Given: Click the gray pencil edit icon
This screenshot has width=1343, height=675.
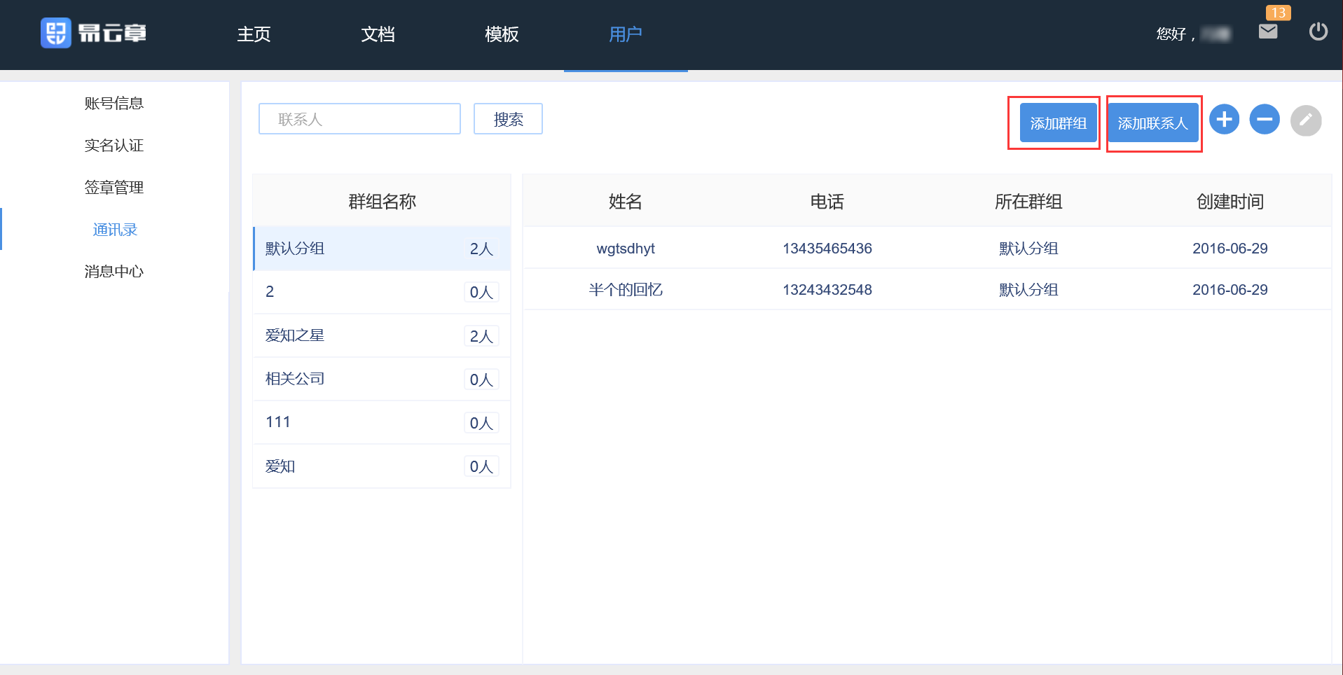Looking at the screenshot, I should [1305, 120].
